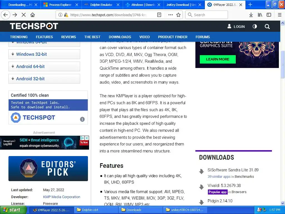Click the LOGIN link

[x=239, y=26]
